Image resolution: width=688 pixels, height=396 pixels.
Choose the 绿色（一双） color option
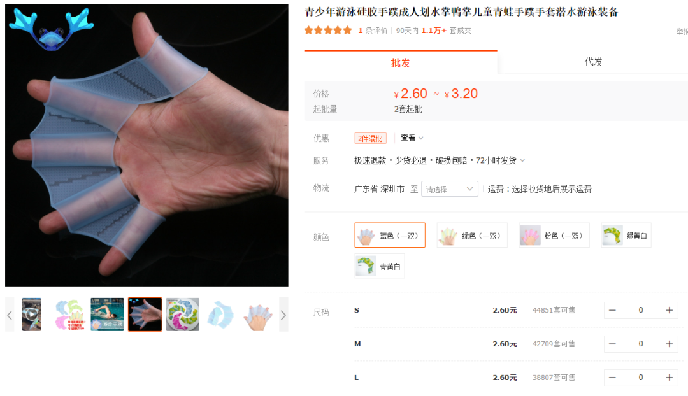[471, 235]
